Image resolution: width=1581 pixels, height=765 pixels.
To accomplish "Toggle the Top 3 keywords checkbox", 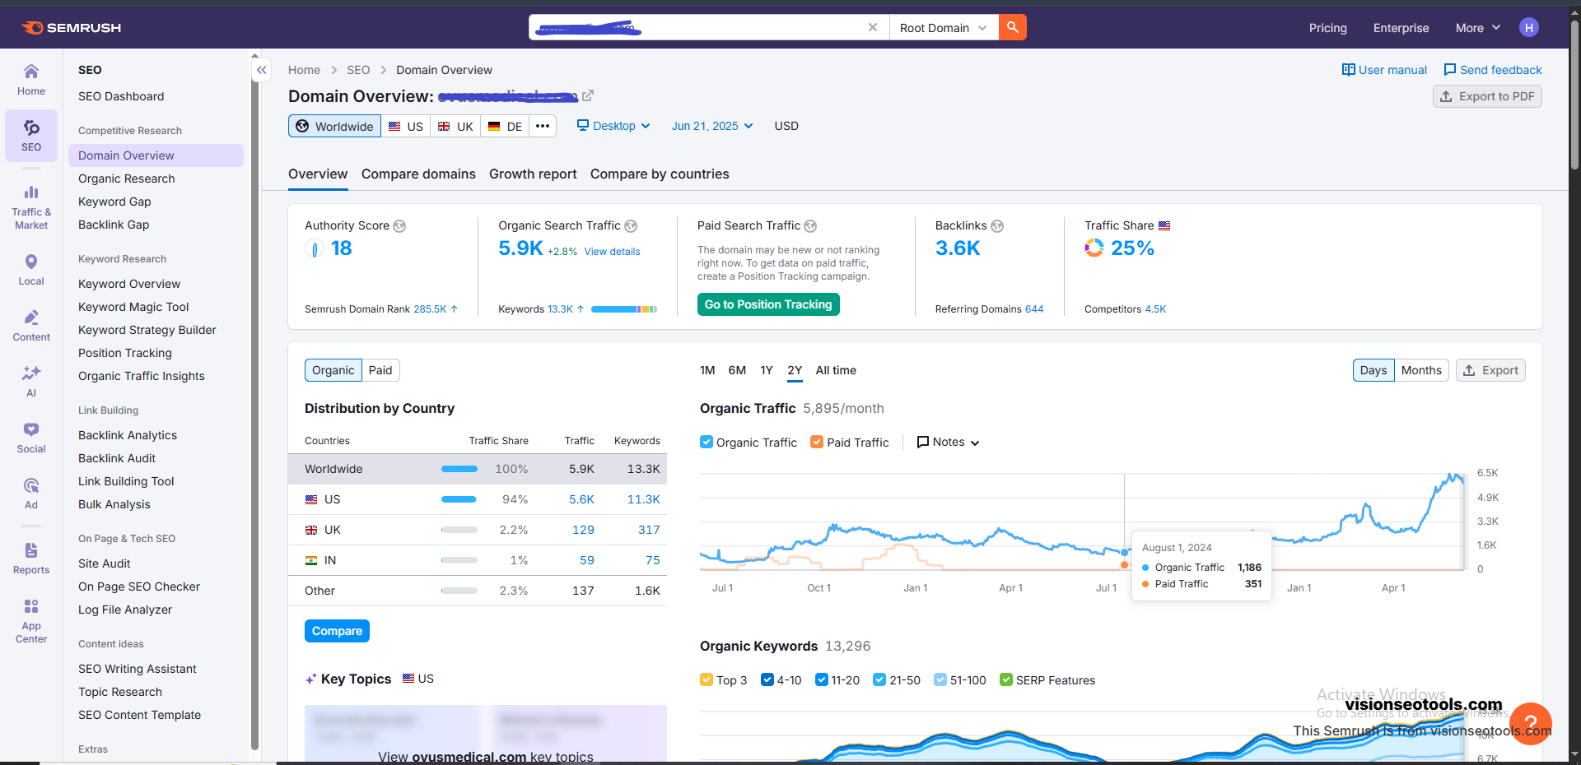I will [x=707, y=679].
